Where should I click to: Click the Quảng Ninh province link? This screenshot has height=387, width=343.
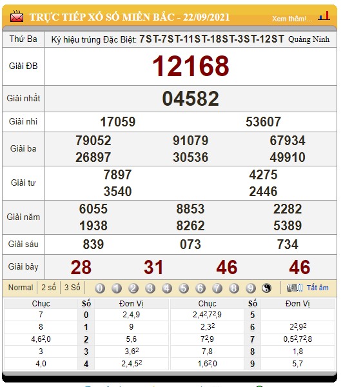click(x=309, y=39)
